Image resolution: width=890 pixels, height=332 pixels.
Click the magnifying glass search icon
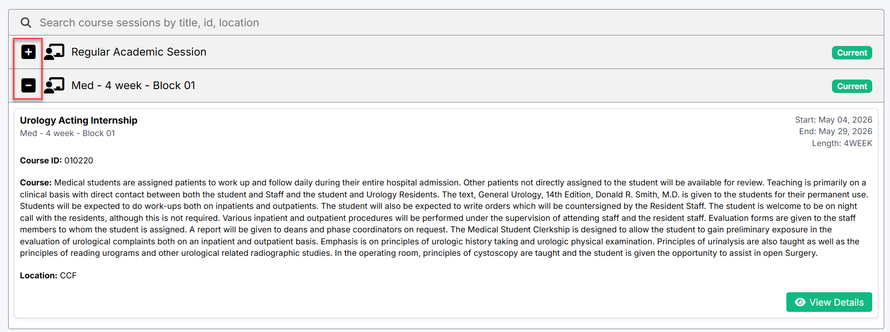pos(26,23)
